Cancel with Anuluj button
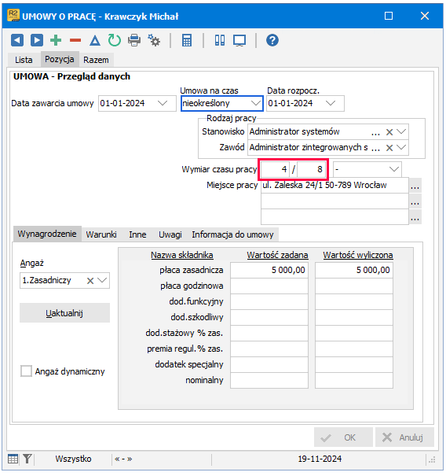The image size is (446, 476). coord(404,437)
